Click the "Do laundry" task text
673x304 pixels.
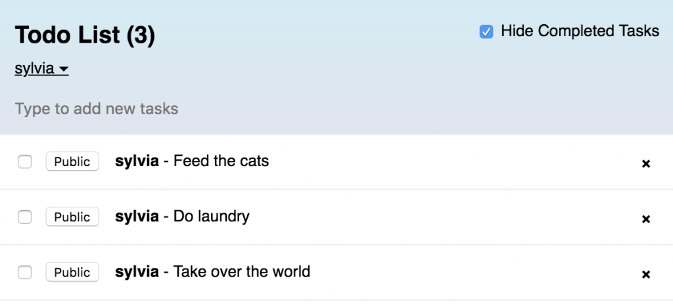(x=211, y=216)
